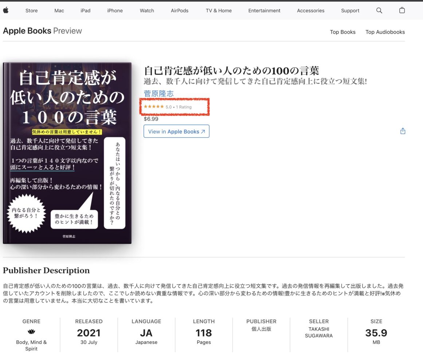The image size is (423, 364).
Task: Click the GENRE column heading
Action: (x=31, y=321)
